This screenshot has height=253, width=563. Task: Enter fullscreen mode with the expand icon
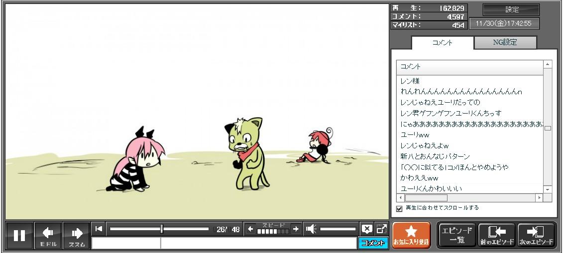click(x=381, y=229)
